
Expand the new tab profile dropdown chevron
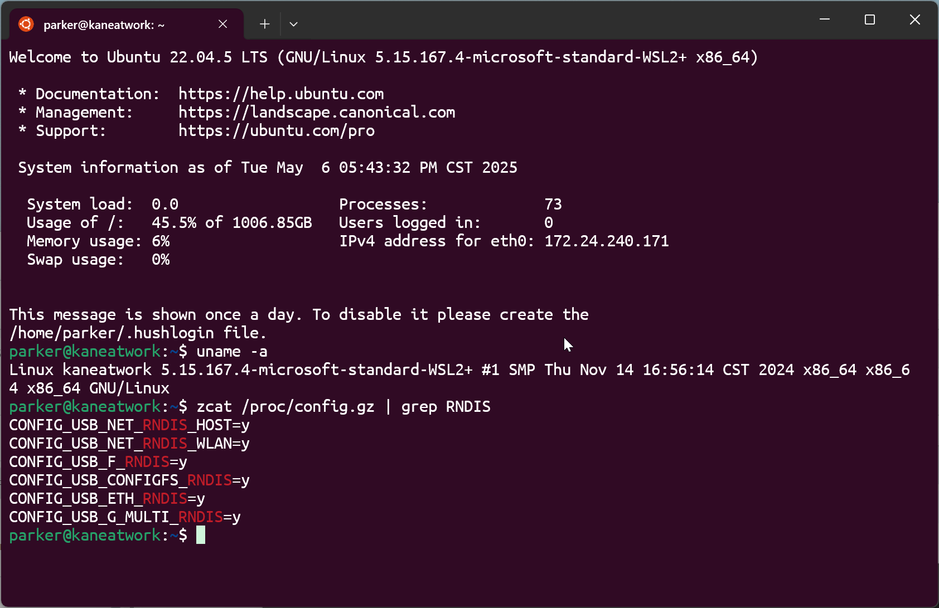(293, 24)
